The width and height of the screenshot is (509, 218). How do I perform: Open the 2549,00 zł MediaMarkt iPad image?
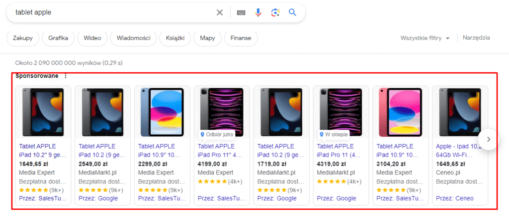pyautogui.click(x=102, y=112)
